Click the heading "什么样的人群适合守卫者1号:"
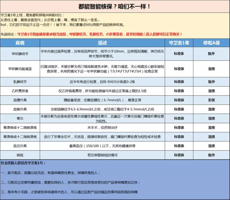This screenshot has height=200, width=230. (x=23, y=163)
